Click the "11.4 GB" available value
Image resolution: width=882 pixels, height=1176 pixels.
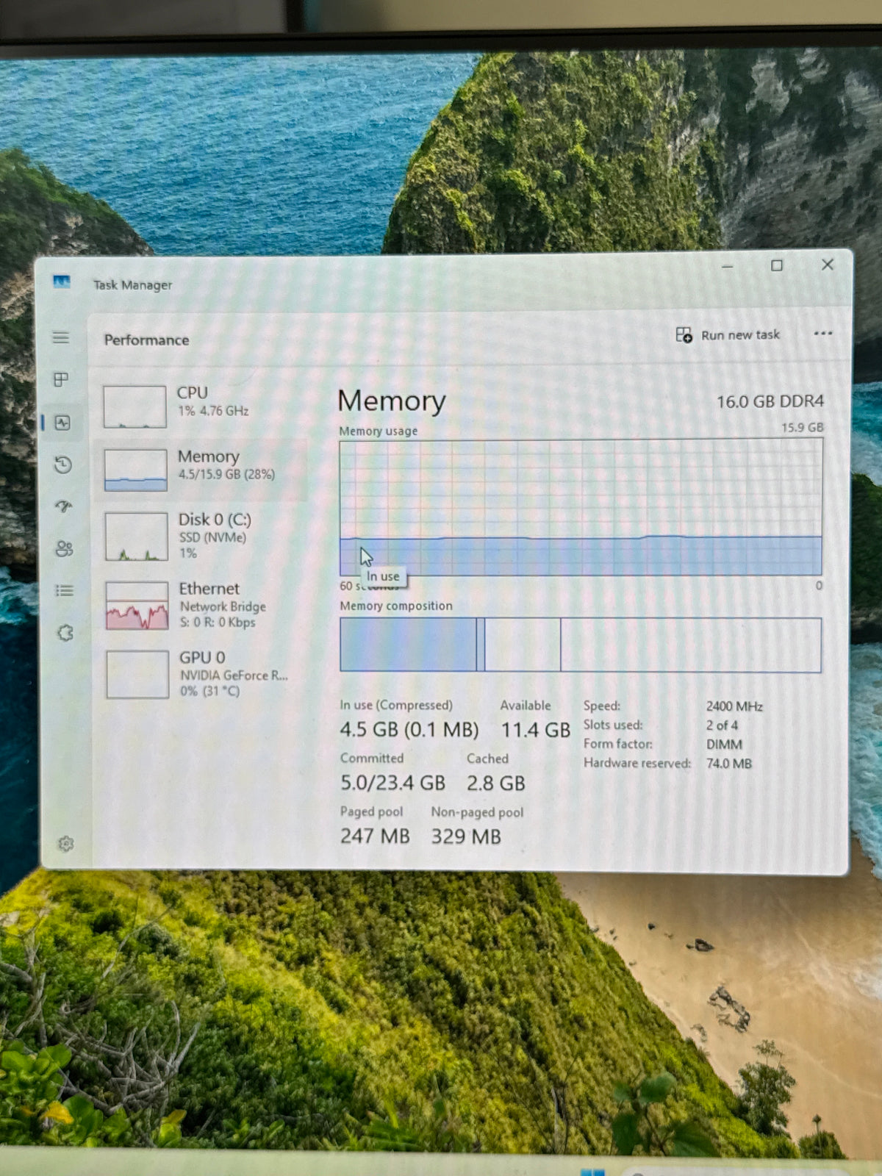536,730
